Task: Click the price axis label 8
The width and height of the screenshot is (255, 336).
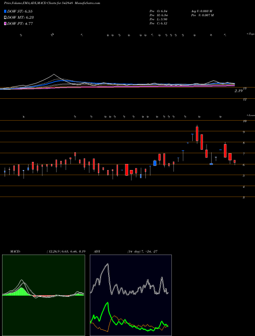Action: 244,143
